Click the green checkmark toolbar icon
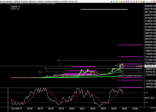The height and width of the screenshot is (112, 156). tap(116, 1)
